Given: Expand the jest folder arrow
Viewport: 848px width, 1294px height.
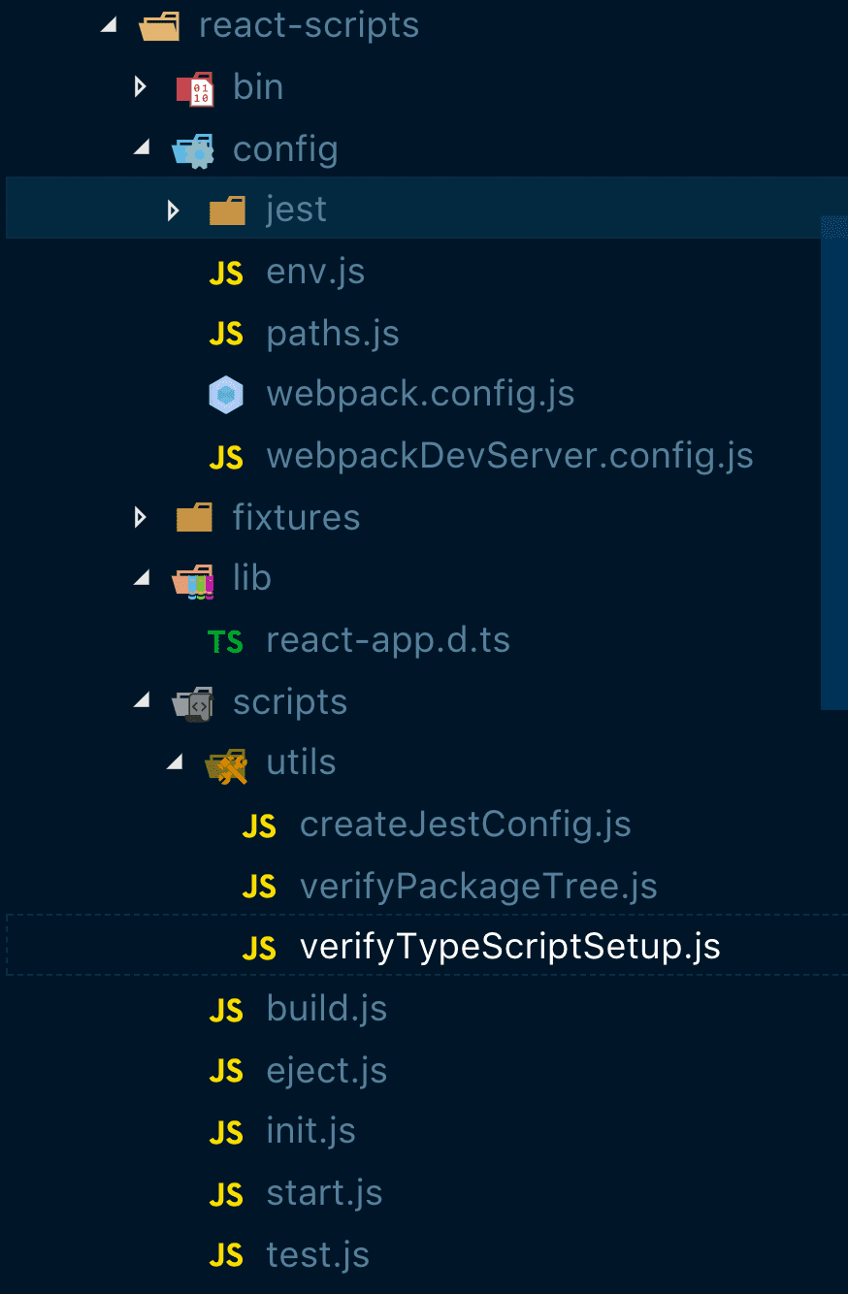Looking at the screenshot, I should [174, 210].
